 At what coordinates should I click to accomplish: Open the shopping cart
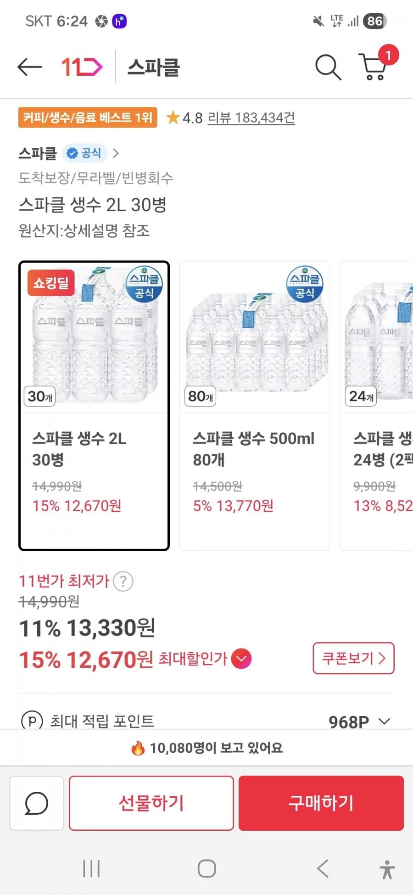(x=374, y=67)
